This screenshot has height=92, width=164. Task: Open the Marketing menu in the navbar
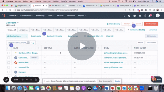(x=40, y=16)
